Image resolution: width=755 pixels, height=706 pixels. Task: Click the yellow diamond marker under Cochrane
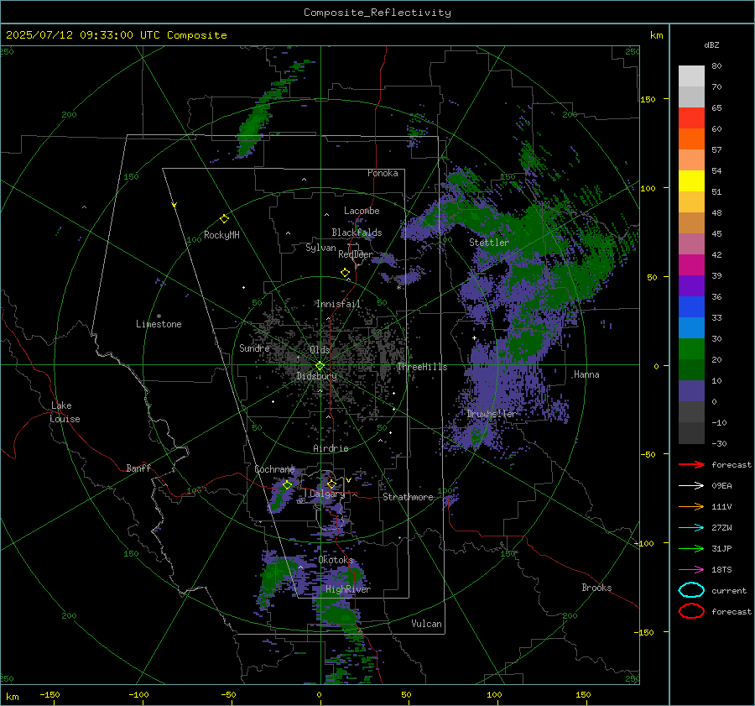point(288,485)
